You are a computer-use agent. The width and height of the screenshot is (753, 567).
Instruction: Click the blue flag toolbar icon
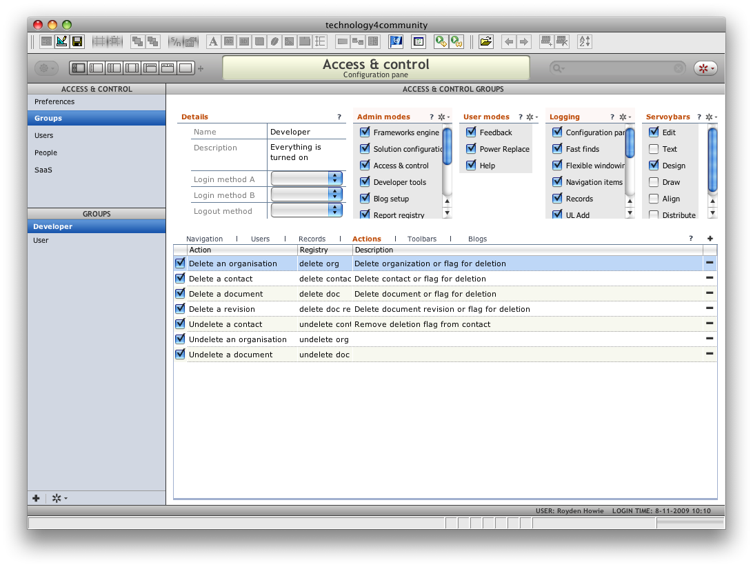tap(396, 41)
